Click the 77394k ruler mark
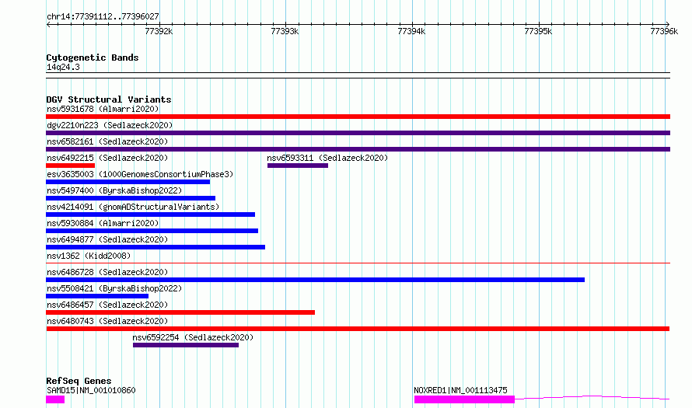The width and height of the screenshot is (692, 408). pyautogui.click(x=411, y=31)
